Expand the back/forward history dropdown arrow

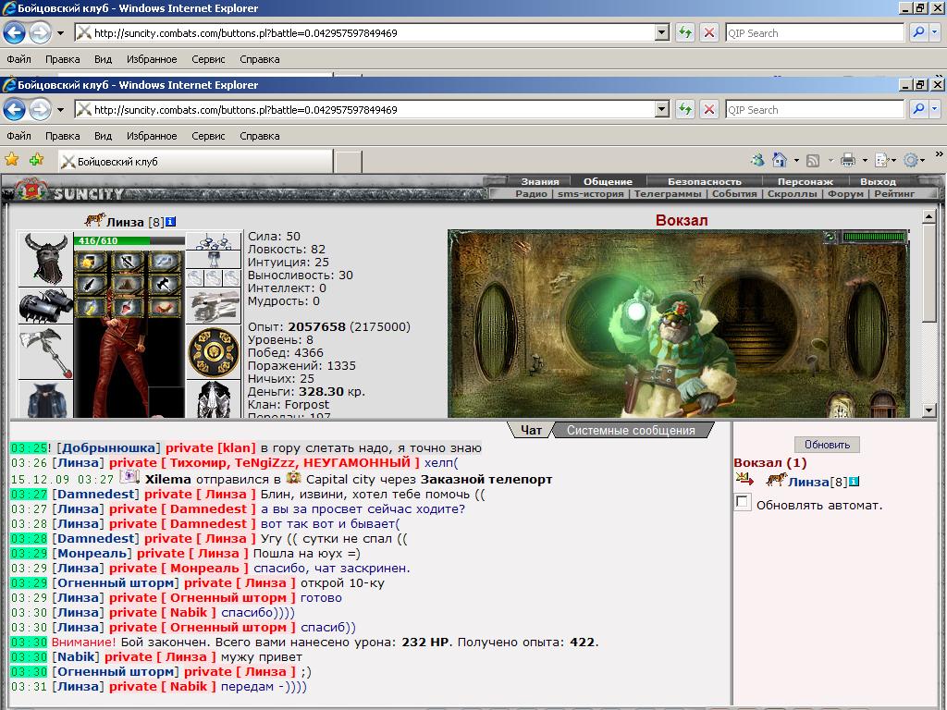(60, 110)
